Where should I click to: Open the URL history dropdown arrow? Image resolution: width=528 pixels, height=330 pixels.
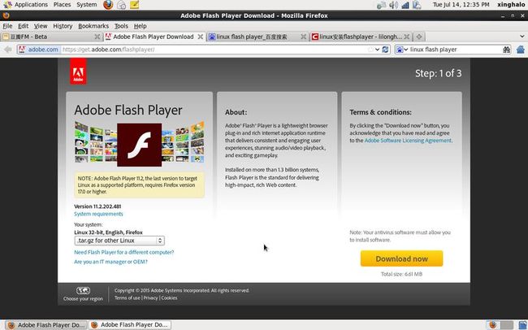377,50
